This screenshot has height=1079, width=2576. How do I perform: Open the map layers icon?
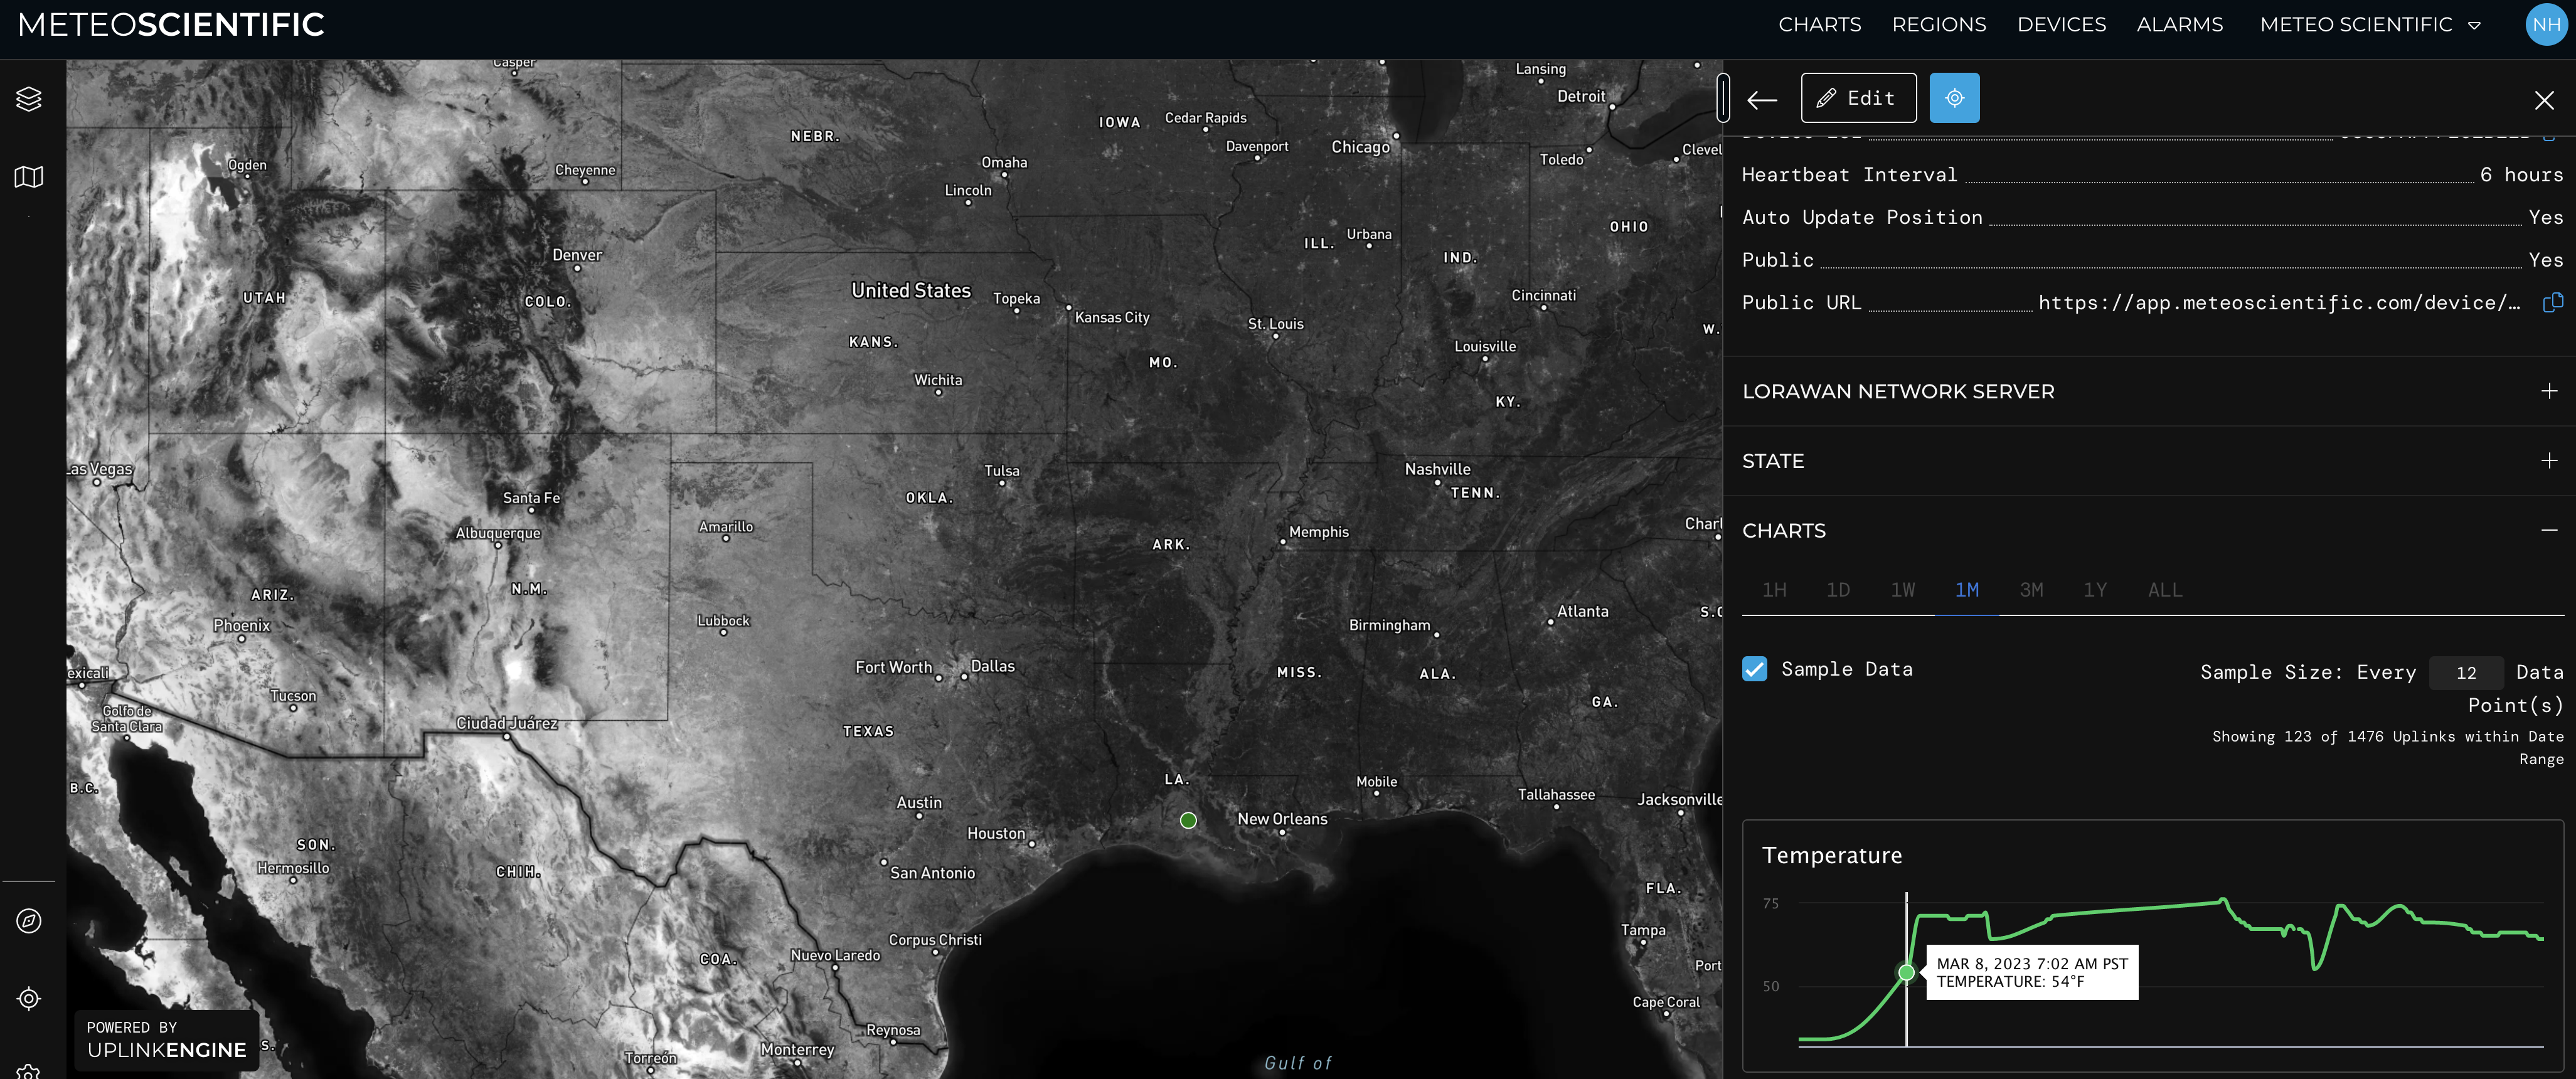click(x=29, y=99)
